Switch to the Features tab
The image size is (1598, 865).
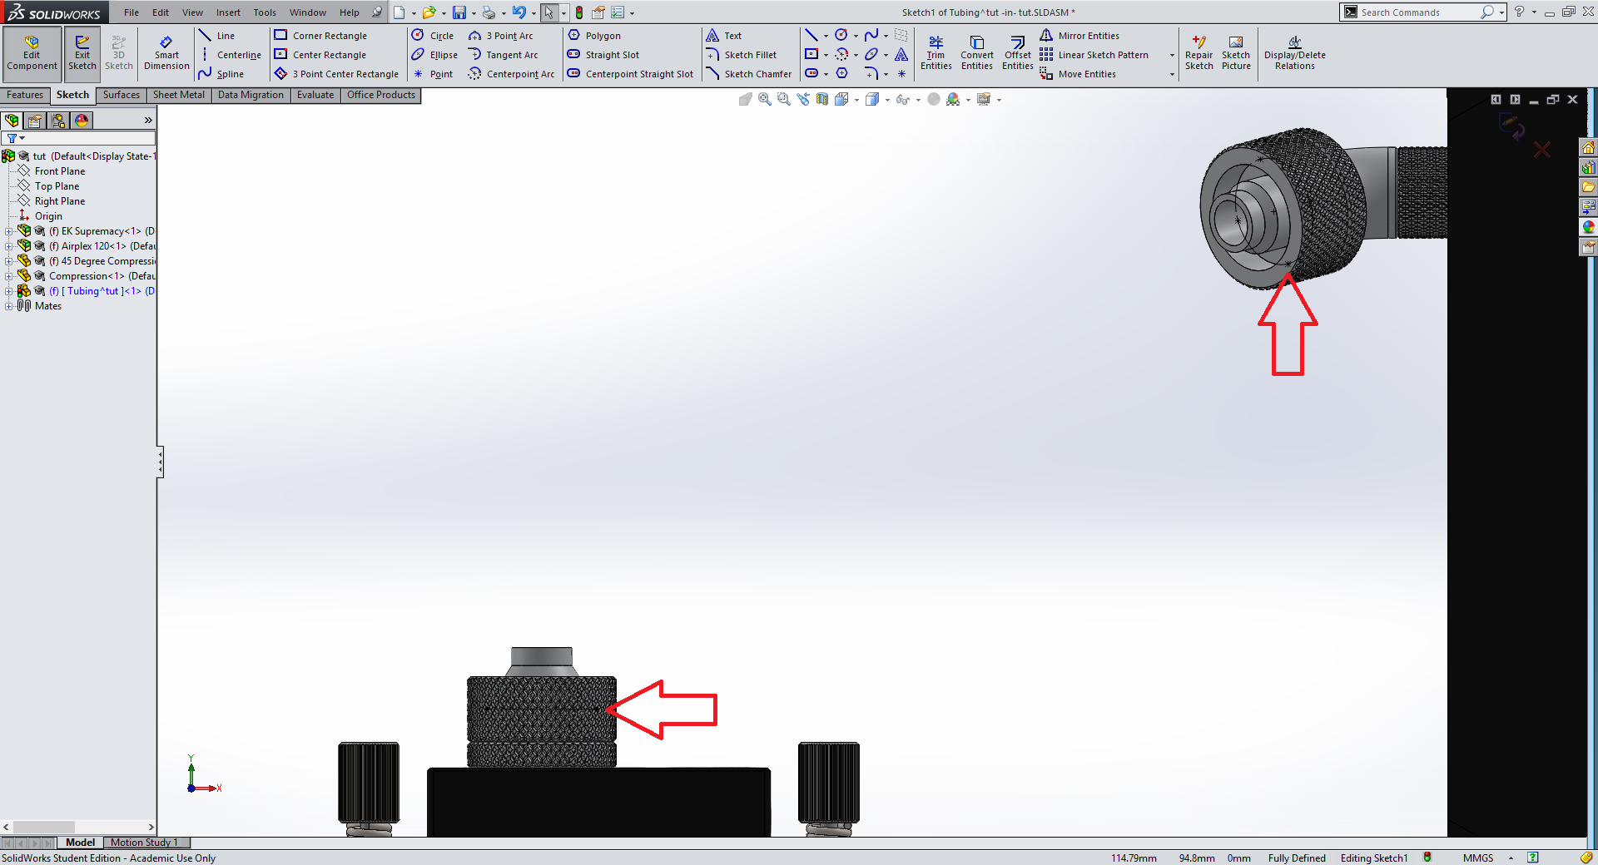(24, 95)
